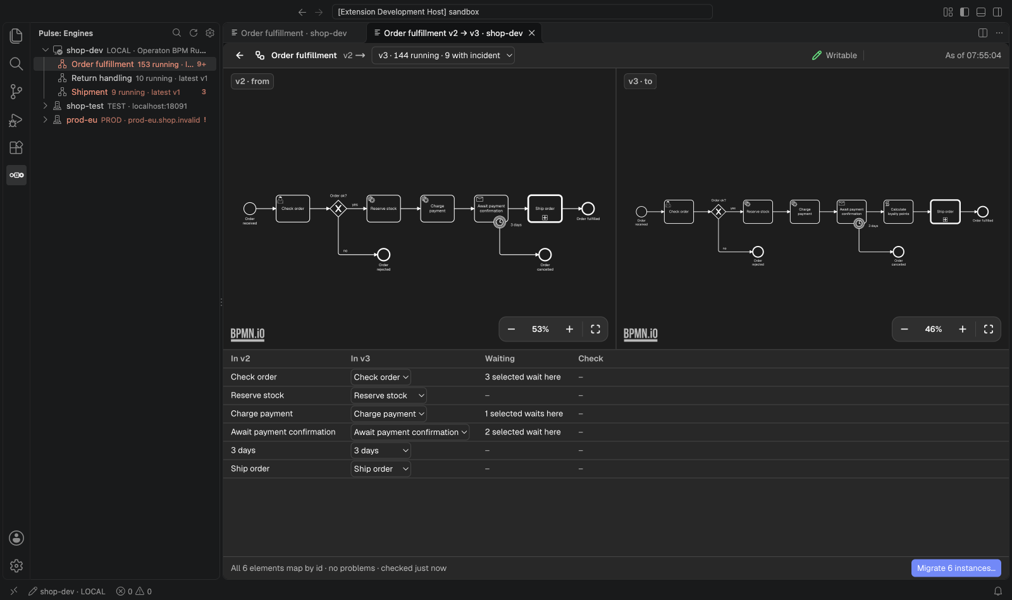1012x600 pixels.
Task: Go back with the arrow beside Order fulfillment
Action: click(x=240, y=56)
